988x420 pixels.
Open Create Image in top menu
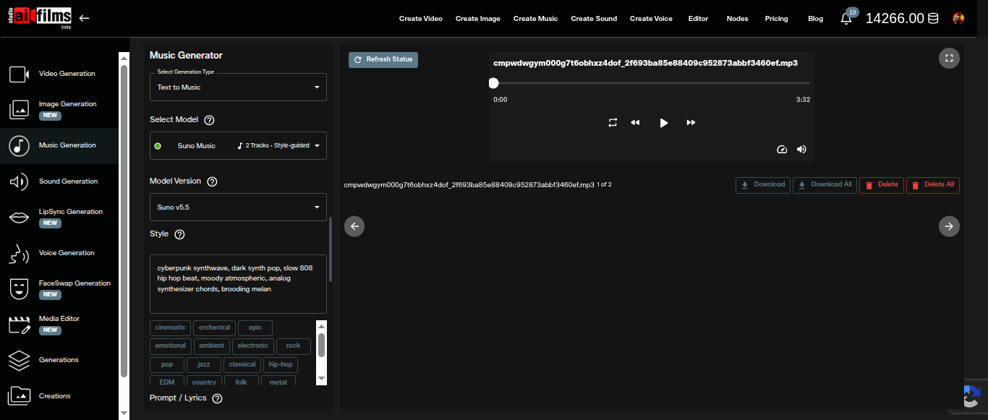478,19
